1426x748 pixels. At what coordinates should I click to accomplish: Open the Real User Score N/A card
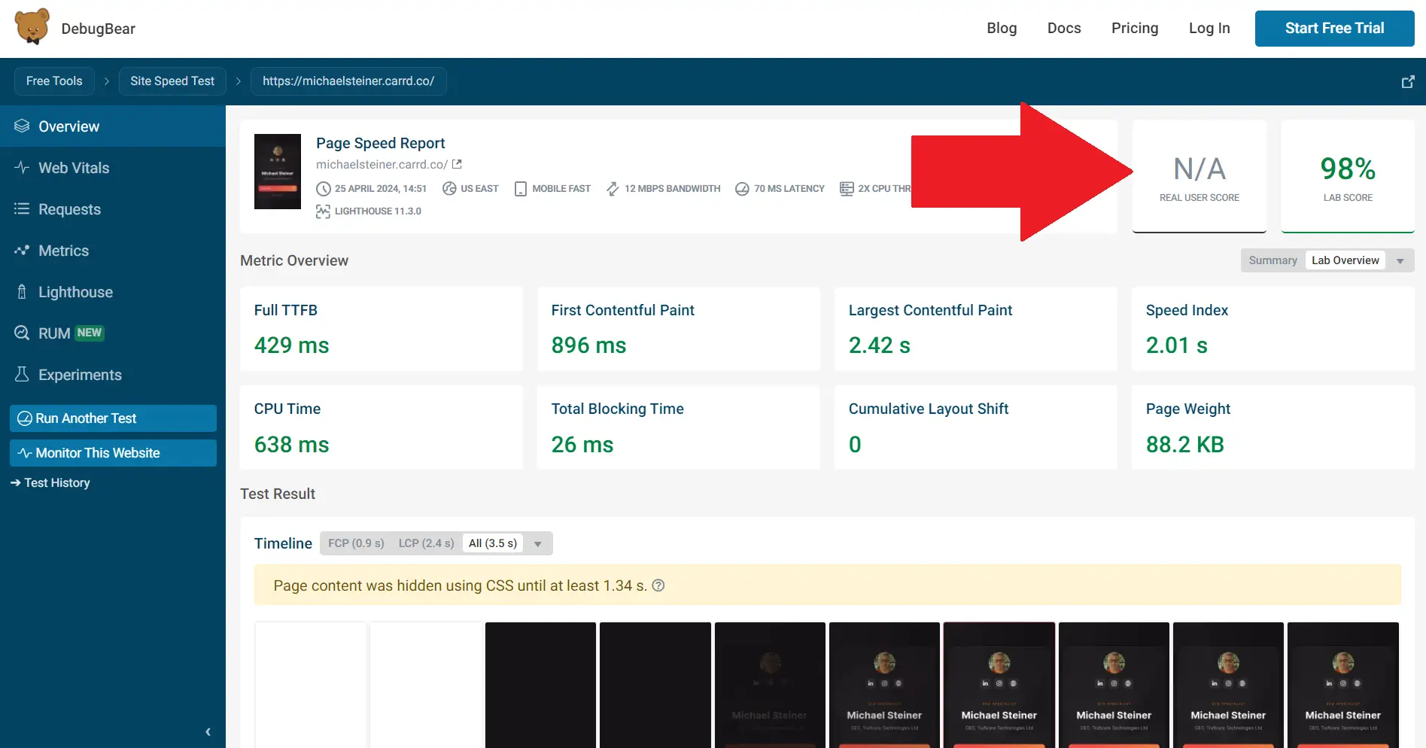pos(1199,177)
